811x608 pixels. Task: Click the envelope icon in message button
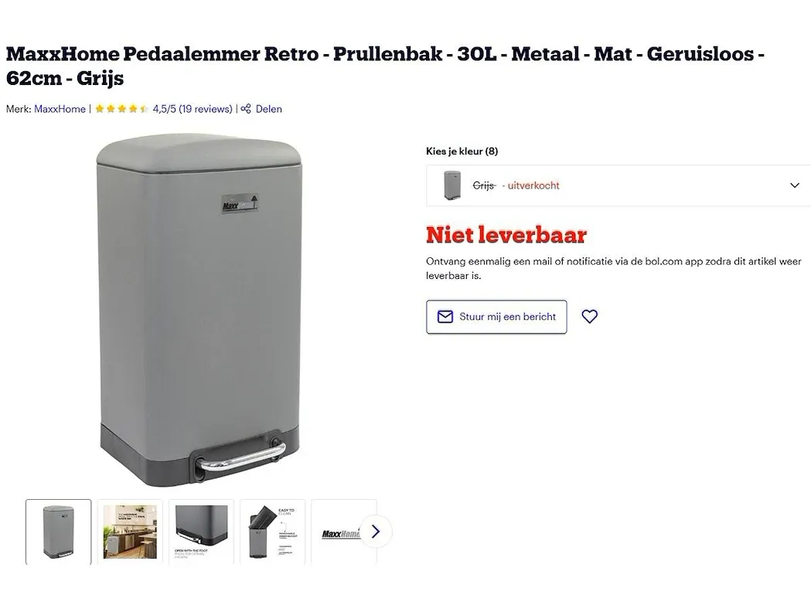[445, 317]
